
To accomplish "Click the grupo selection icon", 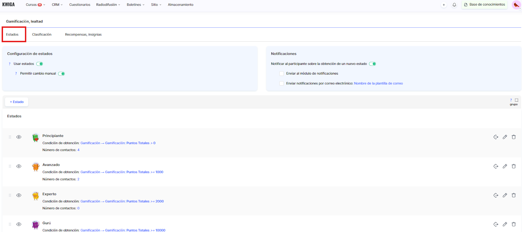I will [516, 100].
